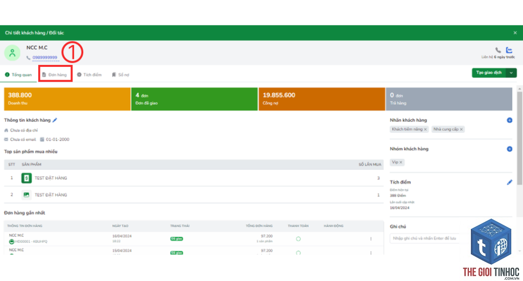Open action menu for 15/04/2024 order

(371, 252)
